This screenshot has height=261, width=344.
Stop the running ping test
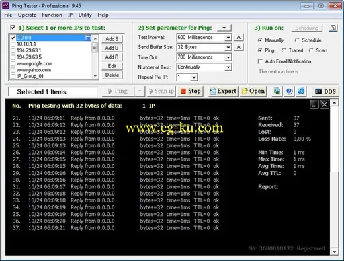pyautogui.click(x=191, y=91)
